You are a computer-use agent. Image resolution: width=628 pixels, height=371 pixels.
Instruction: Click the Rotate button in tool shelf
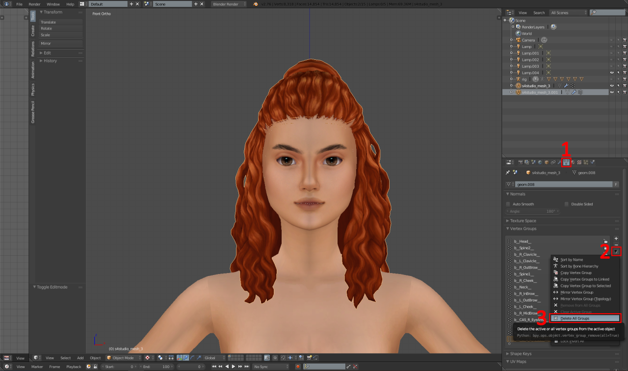pos(61,28)
